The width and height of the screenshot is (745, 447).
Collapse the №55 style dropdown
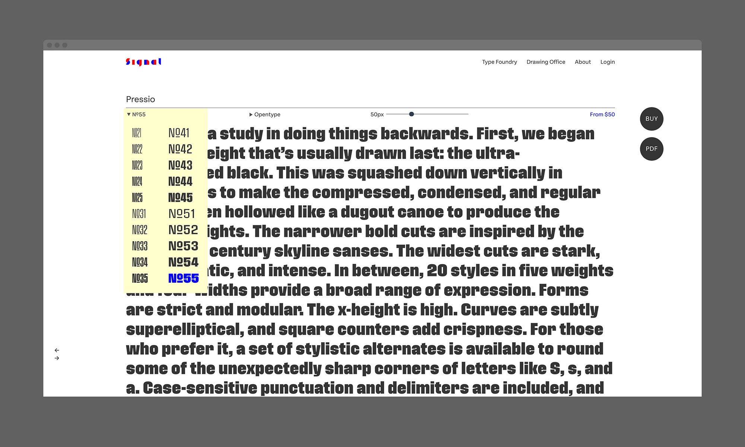136,114
